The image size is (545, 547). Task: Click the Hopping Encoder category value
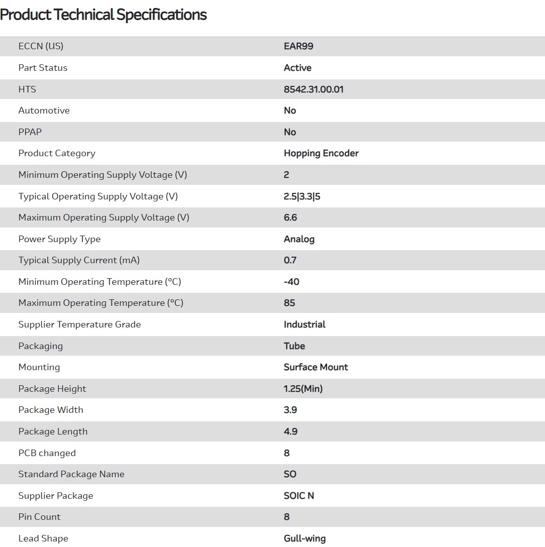pyautogui.click(x=321, y=153)
